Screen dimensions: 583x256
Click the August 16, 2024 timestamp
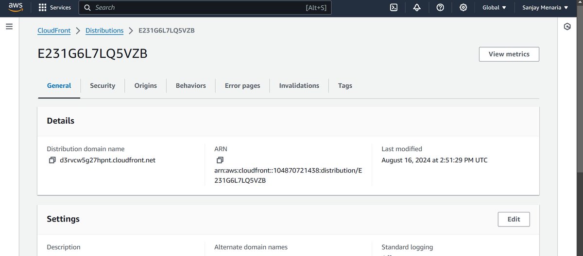[x=434, y=160]
